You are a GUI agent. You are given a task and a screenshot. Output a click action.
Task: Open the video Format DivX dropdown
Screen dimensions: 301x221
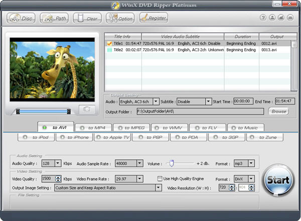pyautogui.click(x=251, y=179)
